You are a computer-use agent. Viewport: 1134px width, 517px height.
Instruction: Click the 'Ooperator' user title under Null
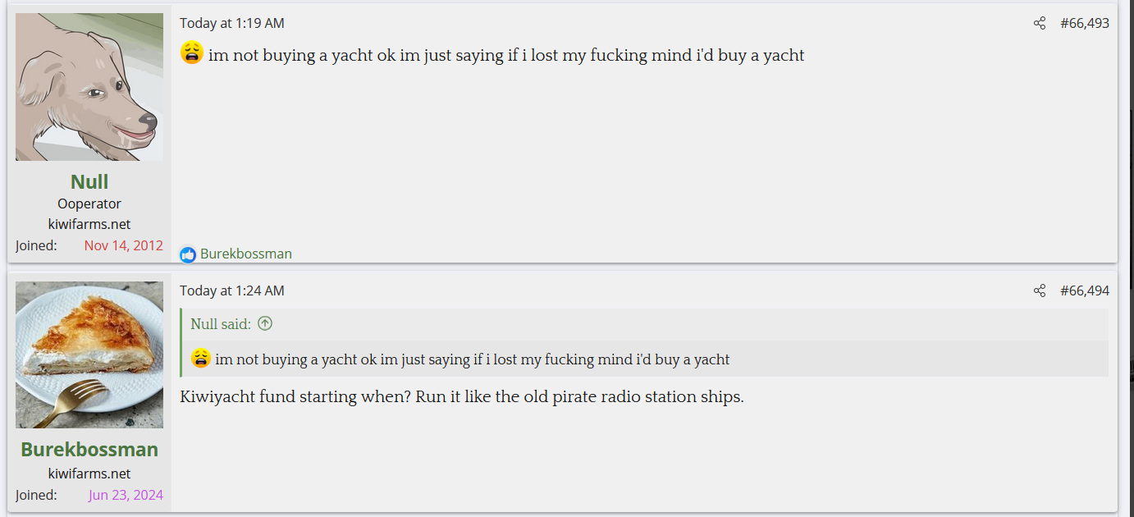pos(89,204)
